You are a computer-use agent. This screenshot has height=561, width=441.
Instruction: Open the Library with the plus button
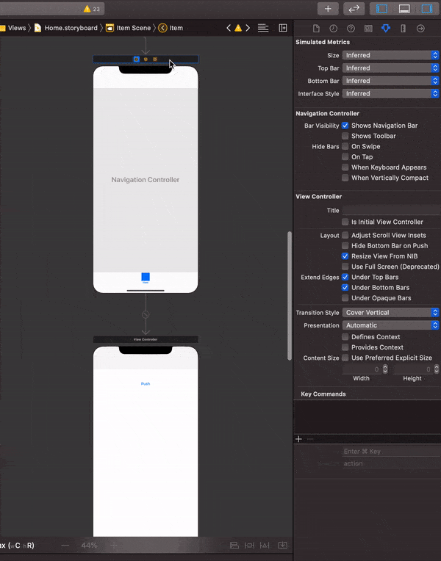tap(328, 9)
